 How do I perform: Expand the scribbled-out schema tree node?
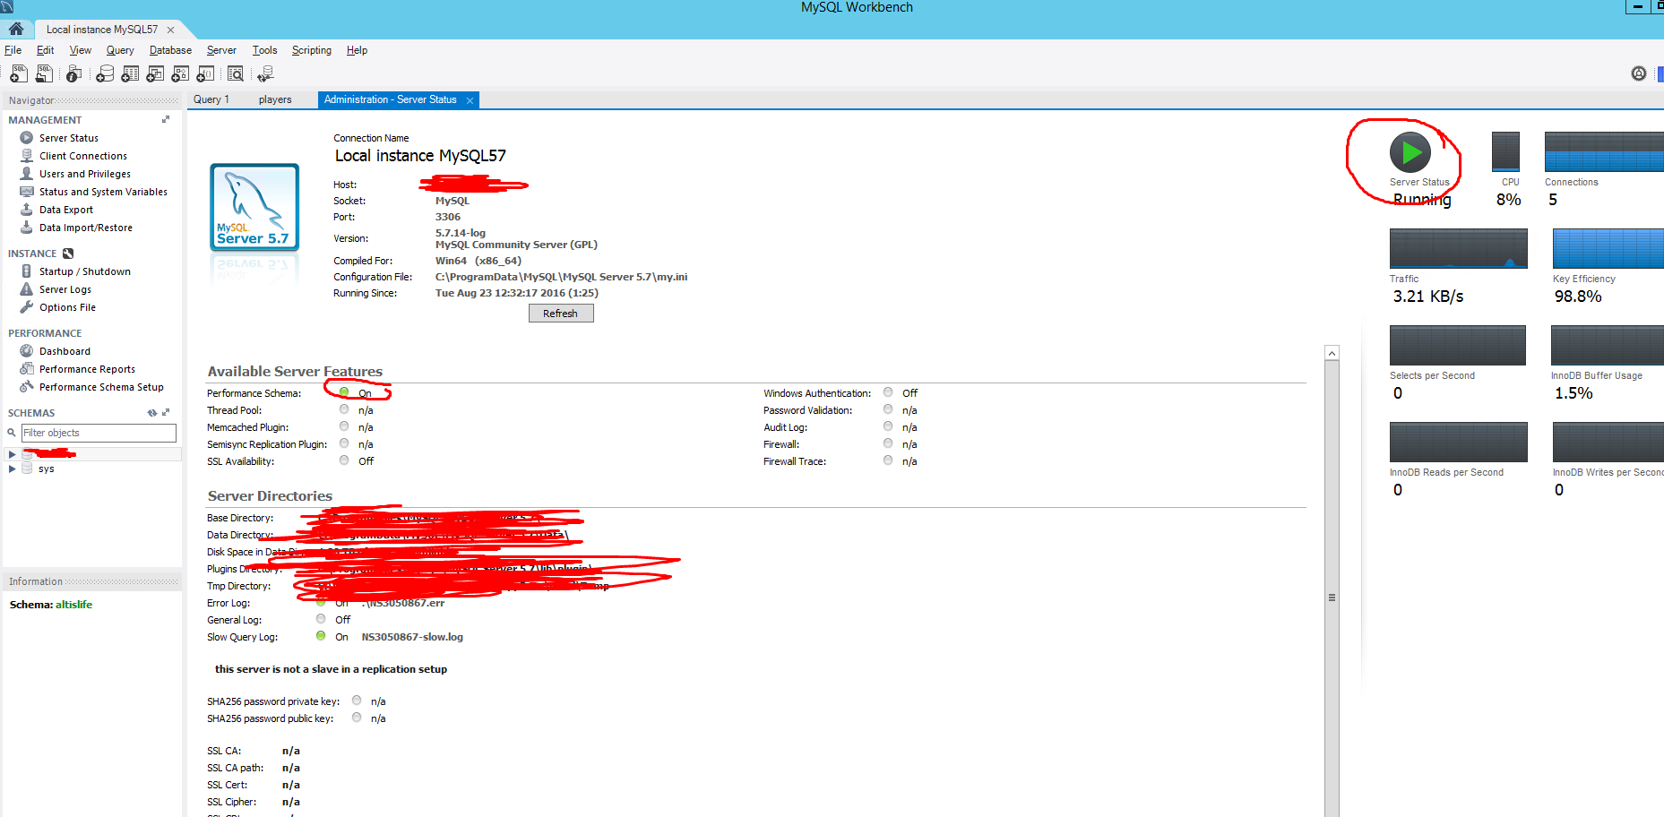coord(12,454)
